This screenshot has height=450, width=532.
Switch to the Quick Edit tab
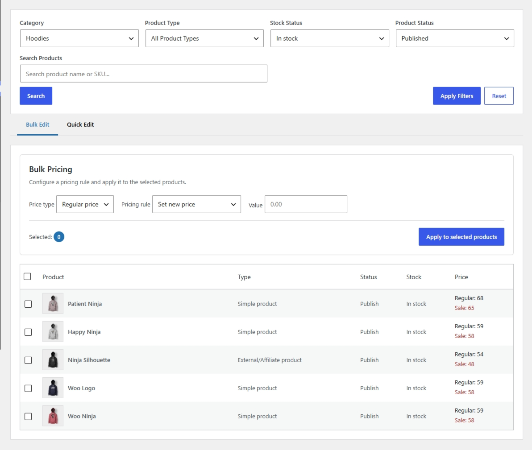coord(80,124)
